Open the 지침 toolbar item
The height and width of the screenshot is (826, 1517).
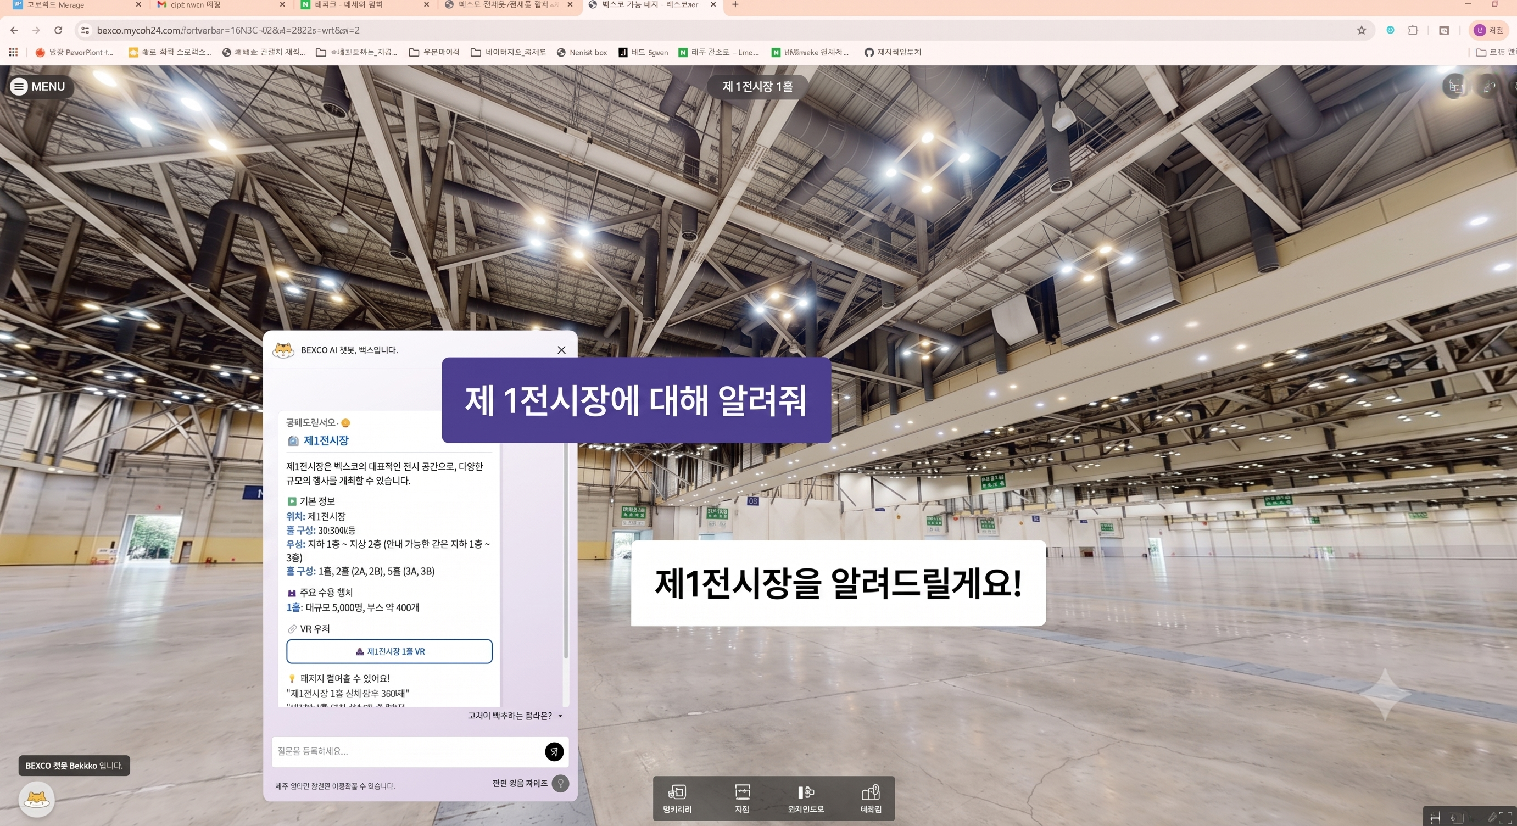(742, 799)
